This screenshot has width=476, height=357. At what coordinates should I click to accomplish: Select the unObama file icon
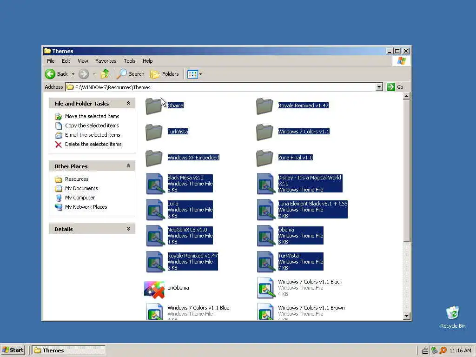(154, 289)
